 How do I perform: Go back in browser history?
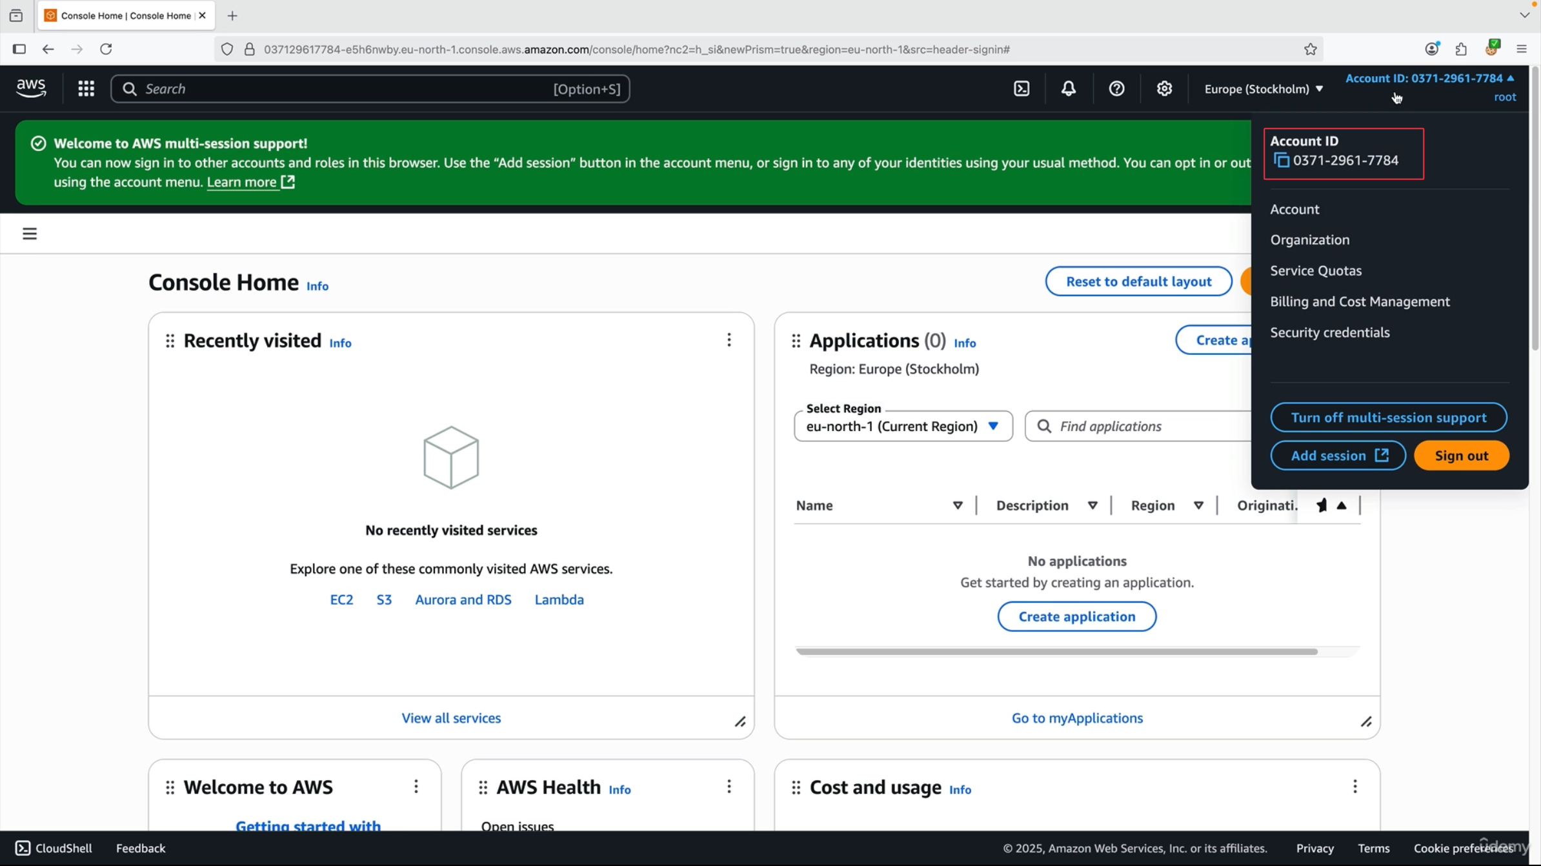[48, 49]
